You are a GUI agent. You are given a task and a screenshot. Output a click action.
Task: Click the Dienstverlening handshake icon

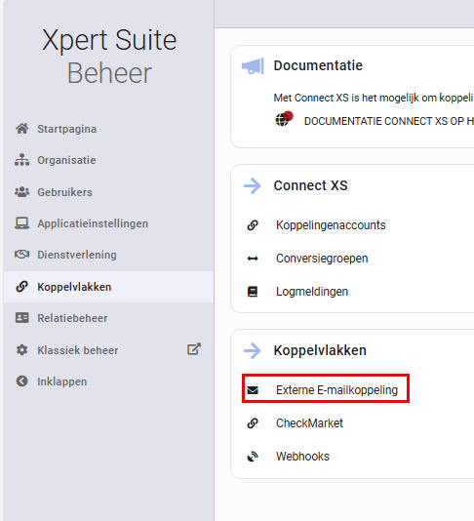21,255
